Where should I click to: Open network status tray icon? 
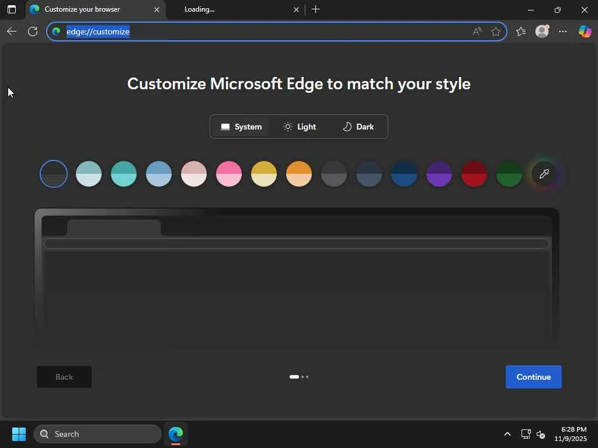point(526,434)
